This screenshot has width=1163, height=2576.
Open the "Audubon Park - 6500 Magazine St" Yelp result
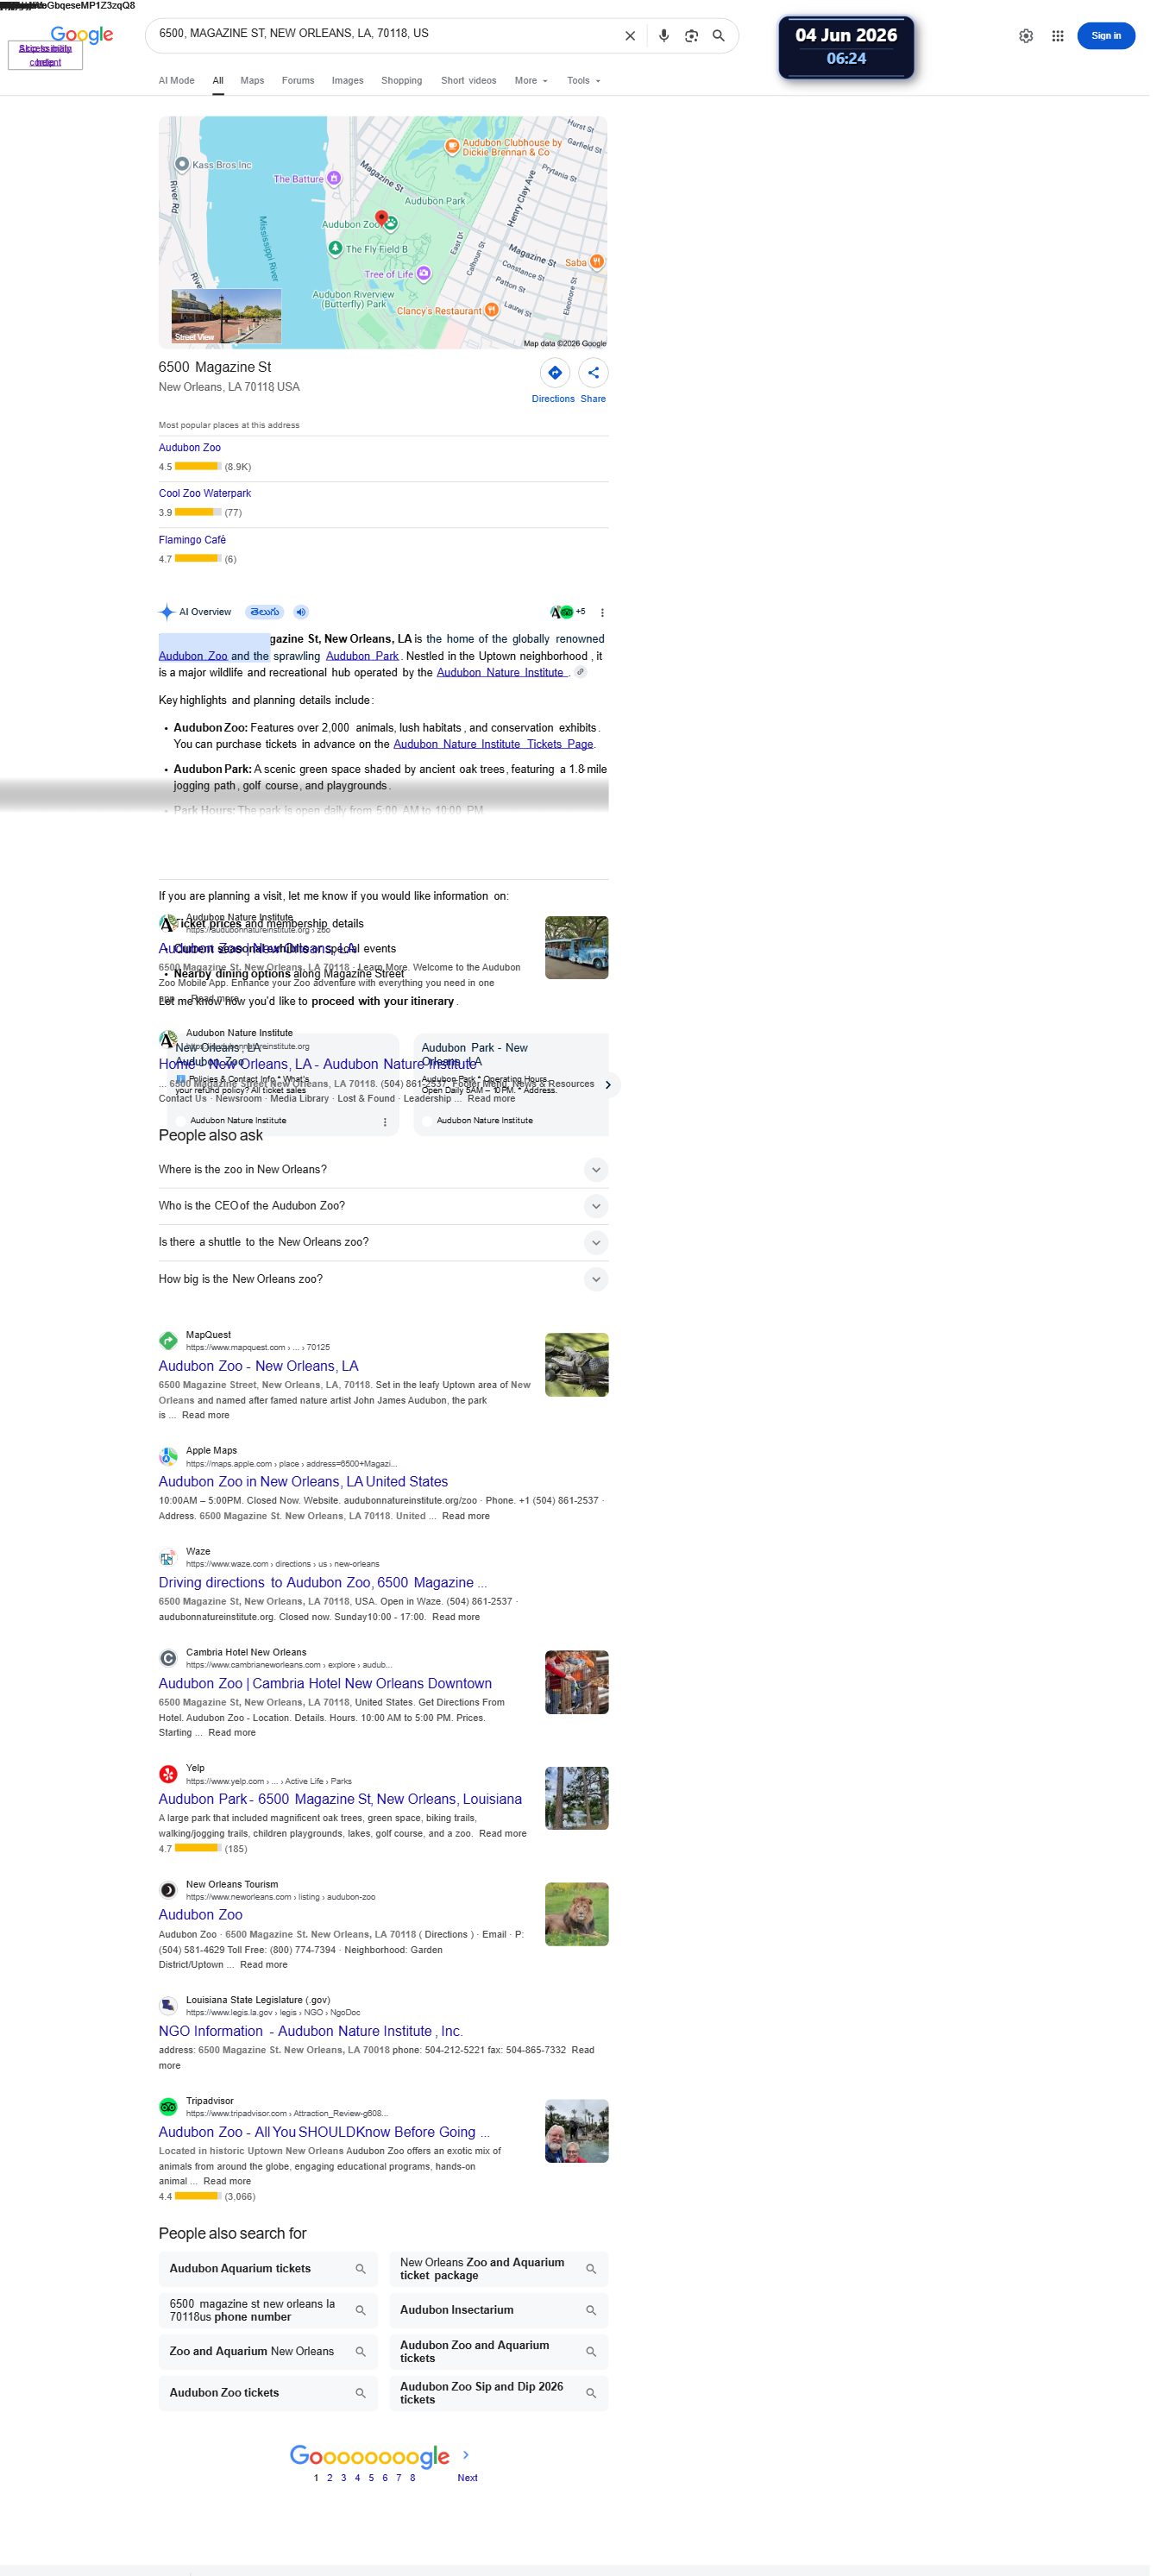(x=344, y=1820)
